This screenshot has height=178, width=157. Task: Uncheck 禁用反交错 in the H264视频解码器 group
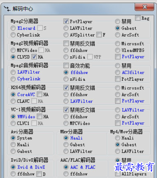66,88
